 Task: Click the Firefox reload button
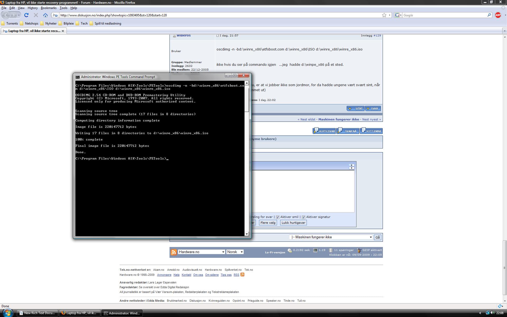26,15
